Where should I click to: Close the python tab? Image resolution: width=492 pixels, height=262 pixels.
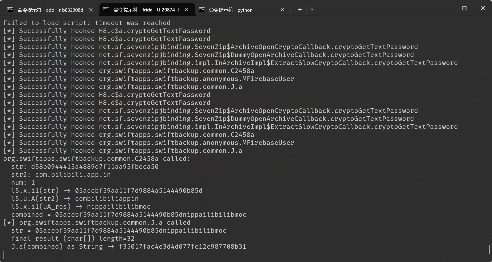pos(282,10)
